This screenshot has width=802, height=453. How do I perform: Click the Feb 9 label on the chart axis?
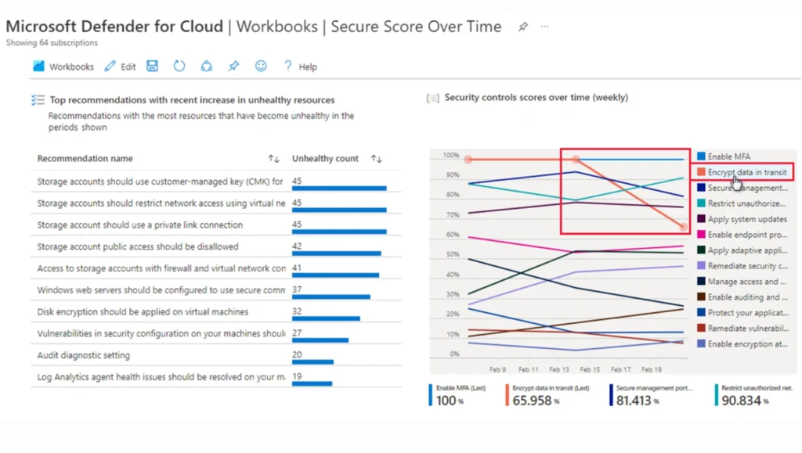[x=497, y=369]
